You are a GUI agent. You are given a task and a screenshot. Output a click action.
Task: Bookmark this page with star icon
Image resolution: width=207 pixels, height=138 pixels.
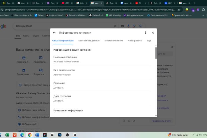pyautogui.click(x=179, y=10)
